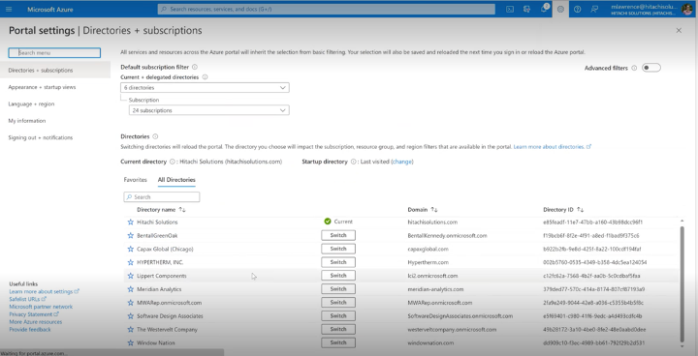Click info icon next to Default subscription filter
The image size is (698, 356).
[195, 67]
